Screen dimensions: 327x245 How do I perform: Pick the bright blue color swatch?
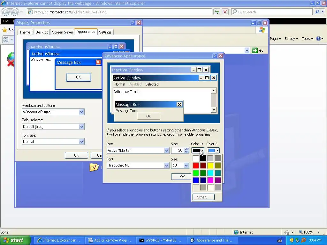click(x=196, y=180)
